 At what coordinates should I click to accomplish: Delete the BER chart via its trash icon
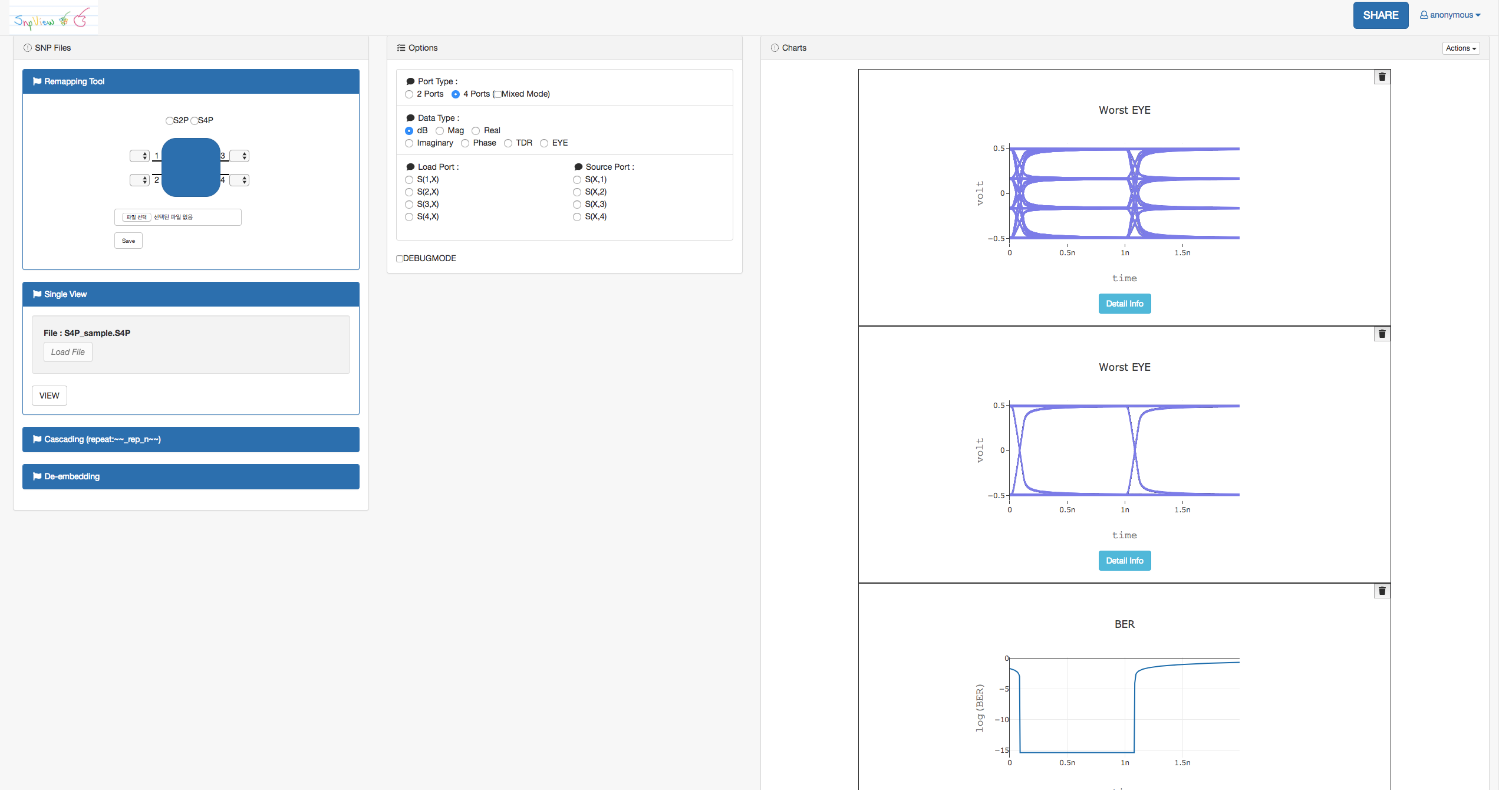1382,591
